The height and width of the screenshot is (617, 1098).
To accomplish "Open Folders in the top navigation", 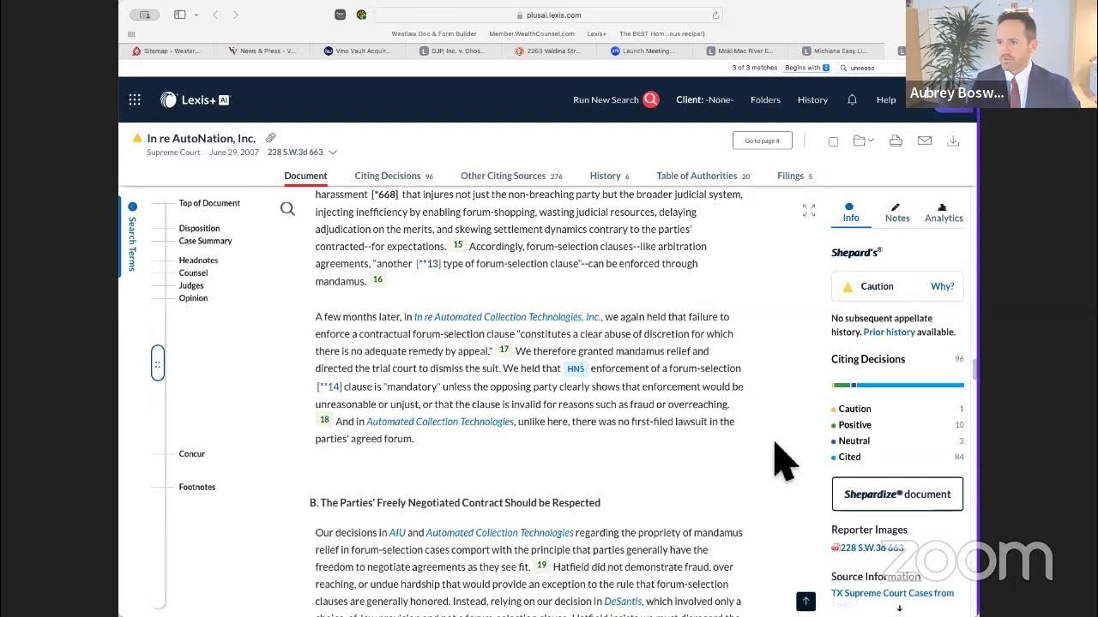I will [x=765, y=99].
